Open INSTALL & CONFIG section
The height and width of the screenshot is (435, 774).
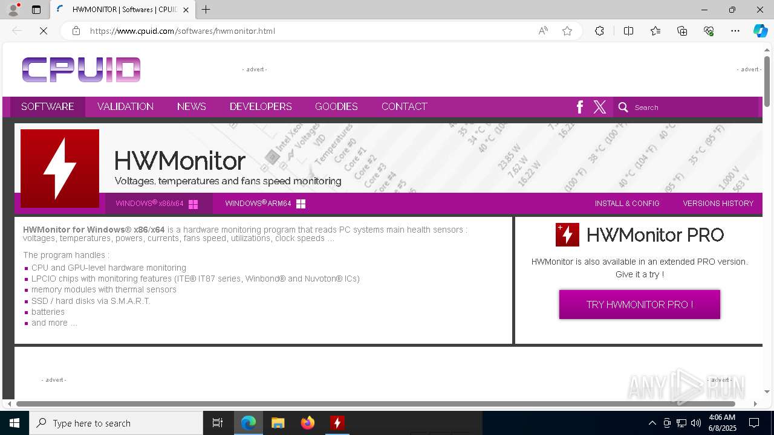(x=627, y=204)
